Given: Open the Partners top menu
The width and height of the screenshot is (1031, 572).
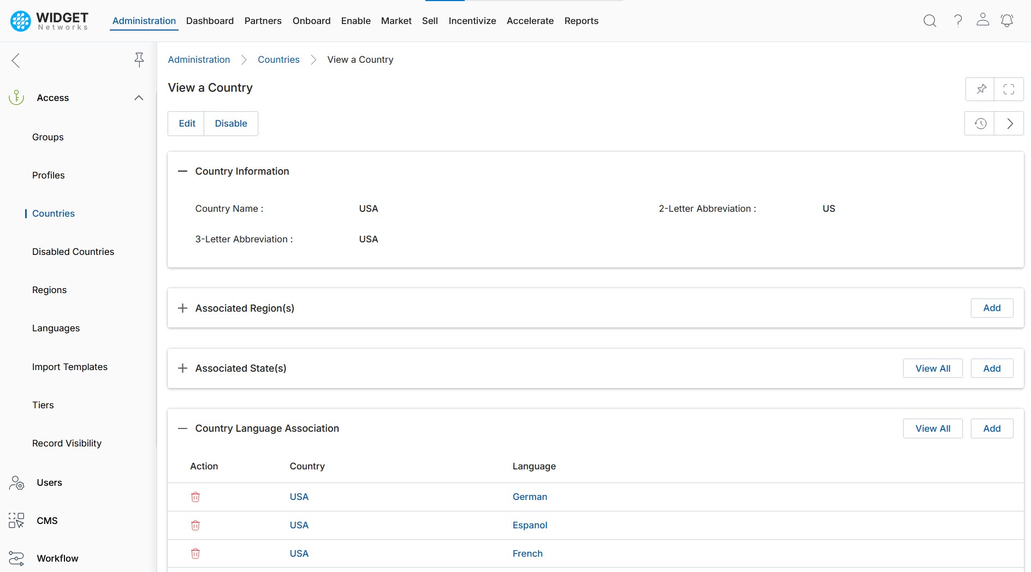Looking at the screenshot, I should click(x=263, y=21).
